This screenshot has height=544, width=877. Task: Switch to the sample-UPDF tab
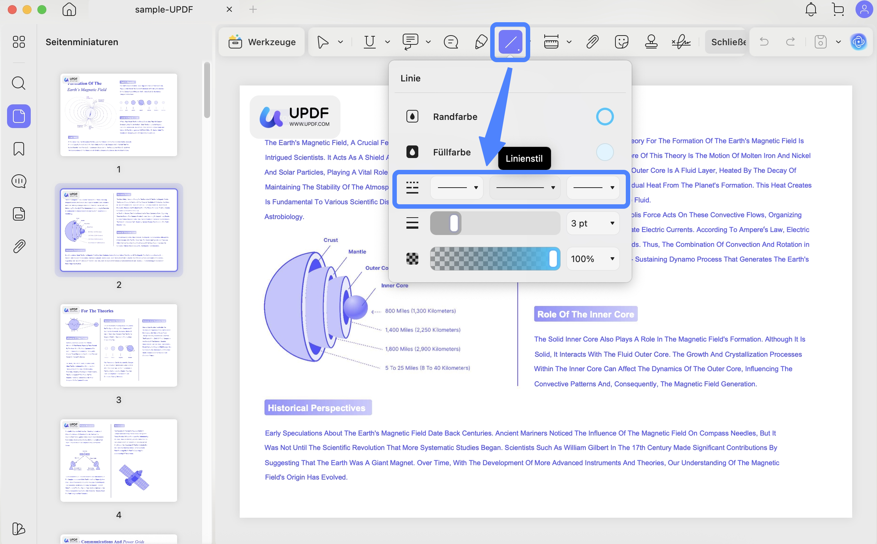click(164, 10)
